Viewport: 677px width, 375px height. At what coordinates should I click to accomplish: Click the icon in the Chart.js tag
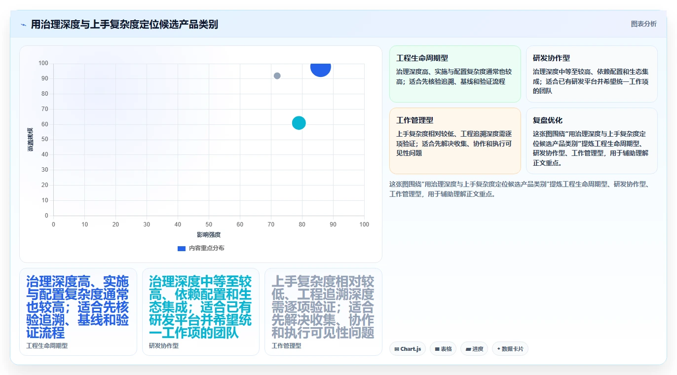[397, 349]
